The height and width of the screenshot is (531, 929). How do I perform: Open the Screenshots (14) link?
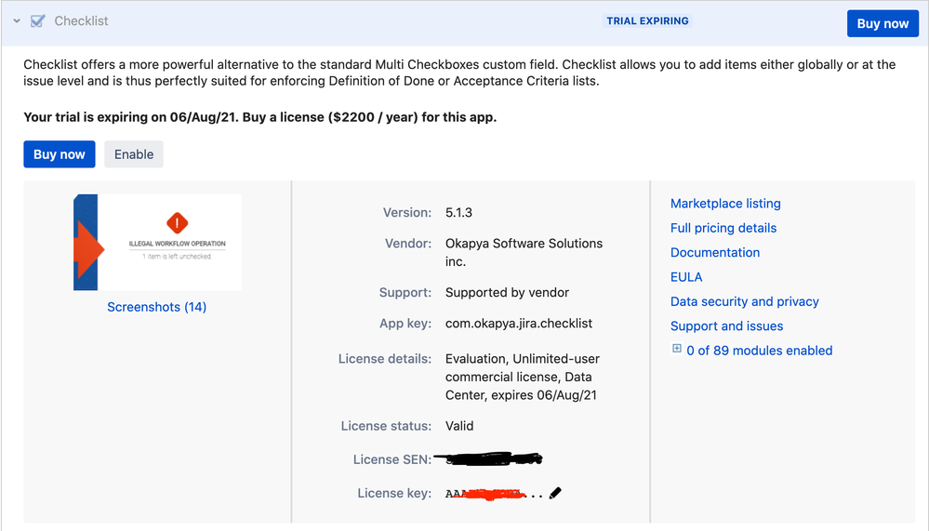point(157,307)
